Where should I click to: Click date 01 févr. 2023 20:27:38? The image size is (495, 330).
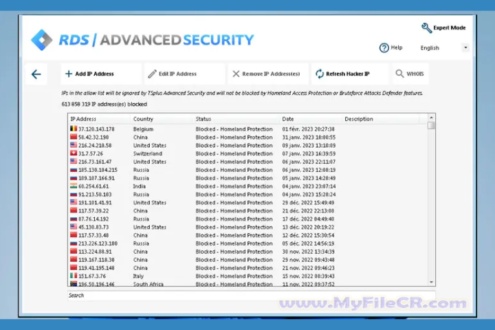(309, 129)
